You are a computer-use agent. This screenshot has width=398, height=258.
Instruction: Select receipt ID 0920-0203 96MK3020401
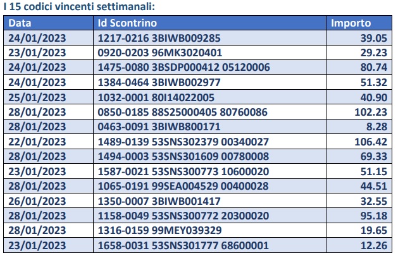160,52
